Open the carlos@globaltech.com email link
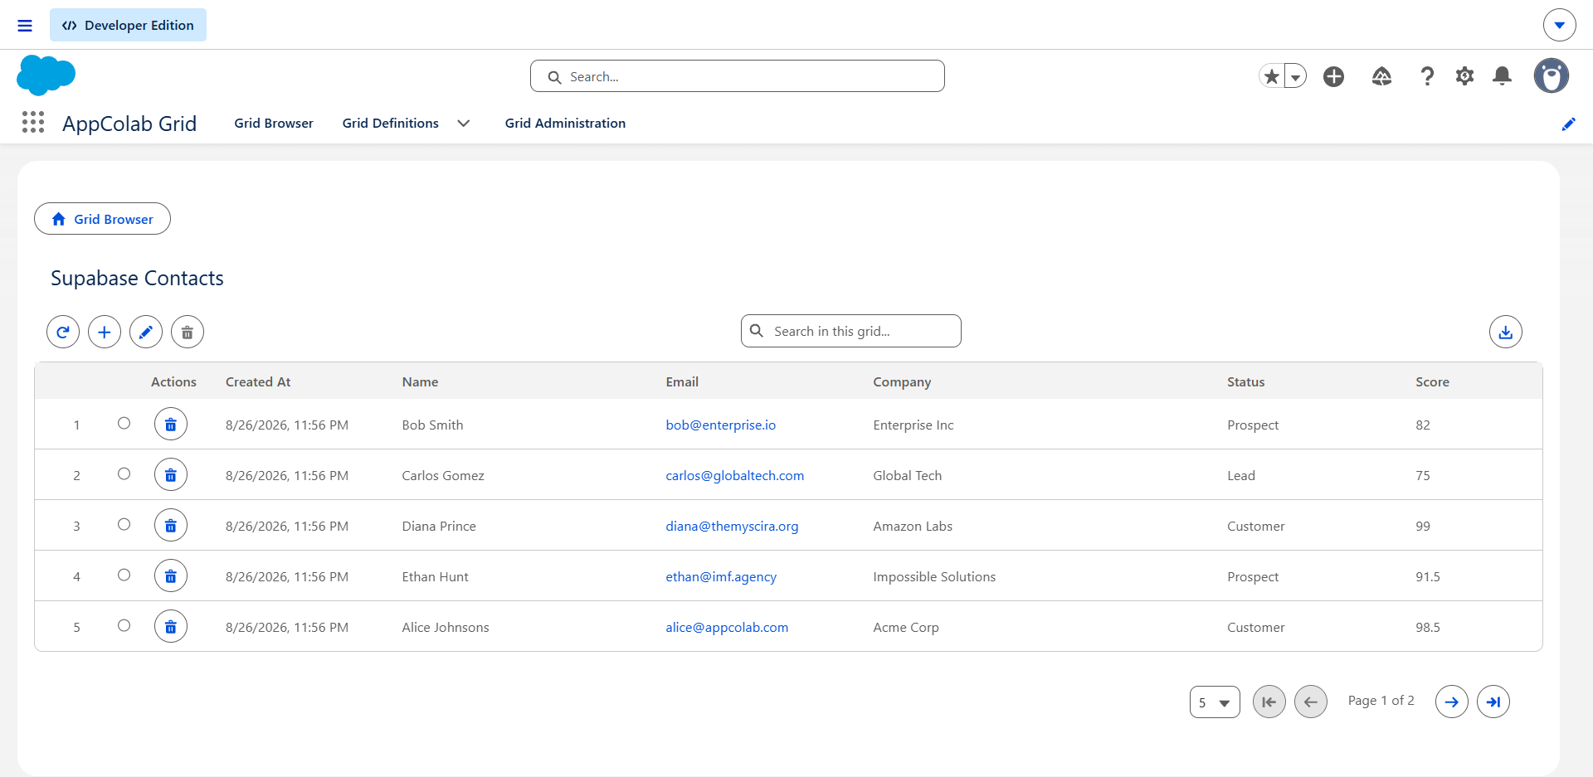This screenshot has height=777, width=1593. pos(734,475)
